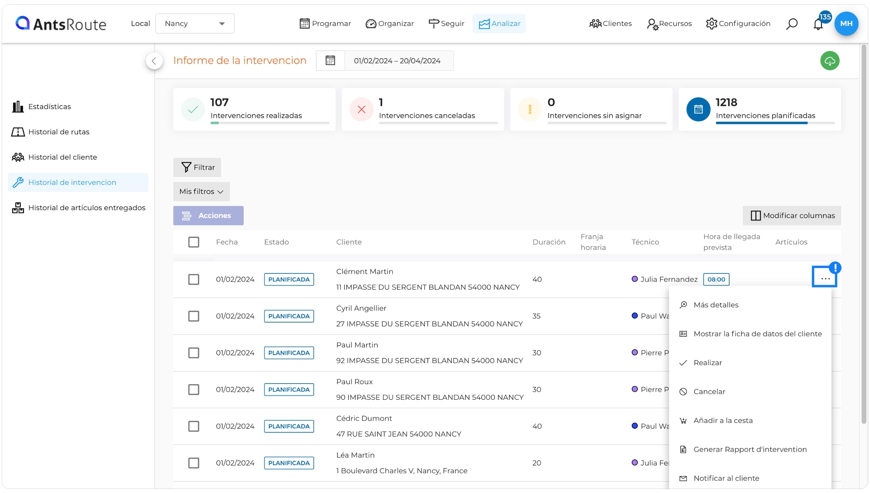This screenshot has height=493, width=870.
Task: Open Configuración settings
Action: tap(738, 23)
